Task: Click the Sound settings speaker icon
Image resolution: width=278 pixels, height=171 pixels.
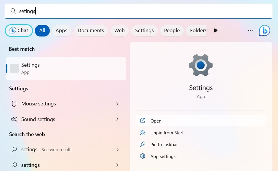Action: (14, 119)
